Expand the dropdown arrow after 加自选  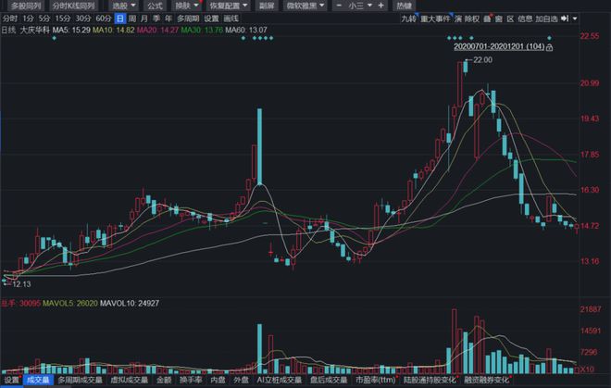click(x=575, y=19)
